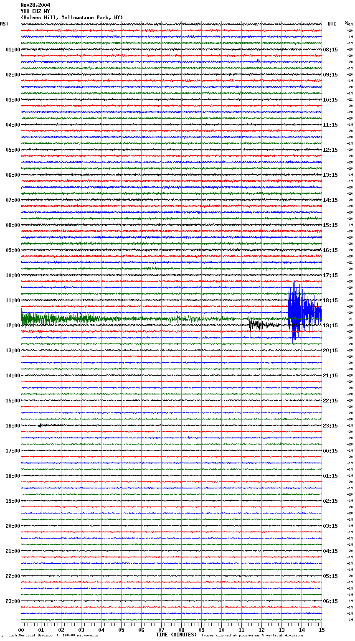This screenshot has width=355, height=641.
Task: Select the 04:00 MST row label
Action: pyautogui.click(x=13, y=125)
